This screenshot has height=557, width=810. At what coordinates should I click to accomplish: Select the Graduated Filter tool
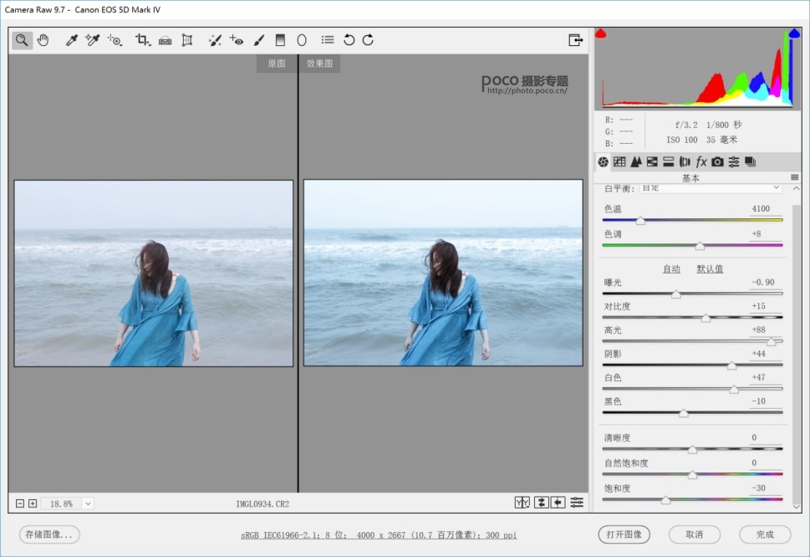280,40
